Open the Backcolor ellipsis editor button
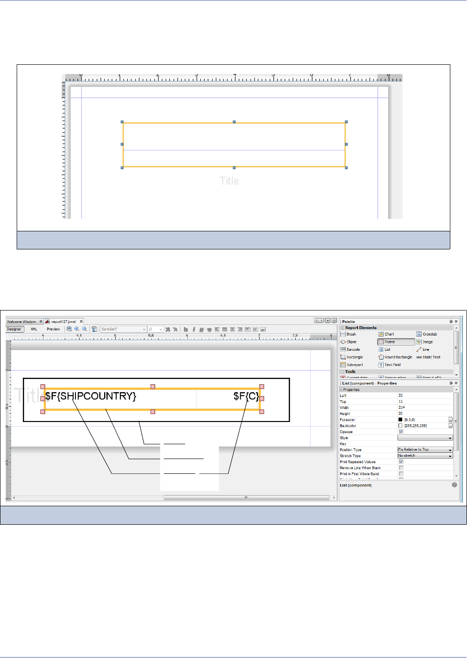The image size is (467, 658). (x=450, y=426)
